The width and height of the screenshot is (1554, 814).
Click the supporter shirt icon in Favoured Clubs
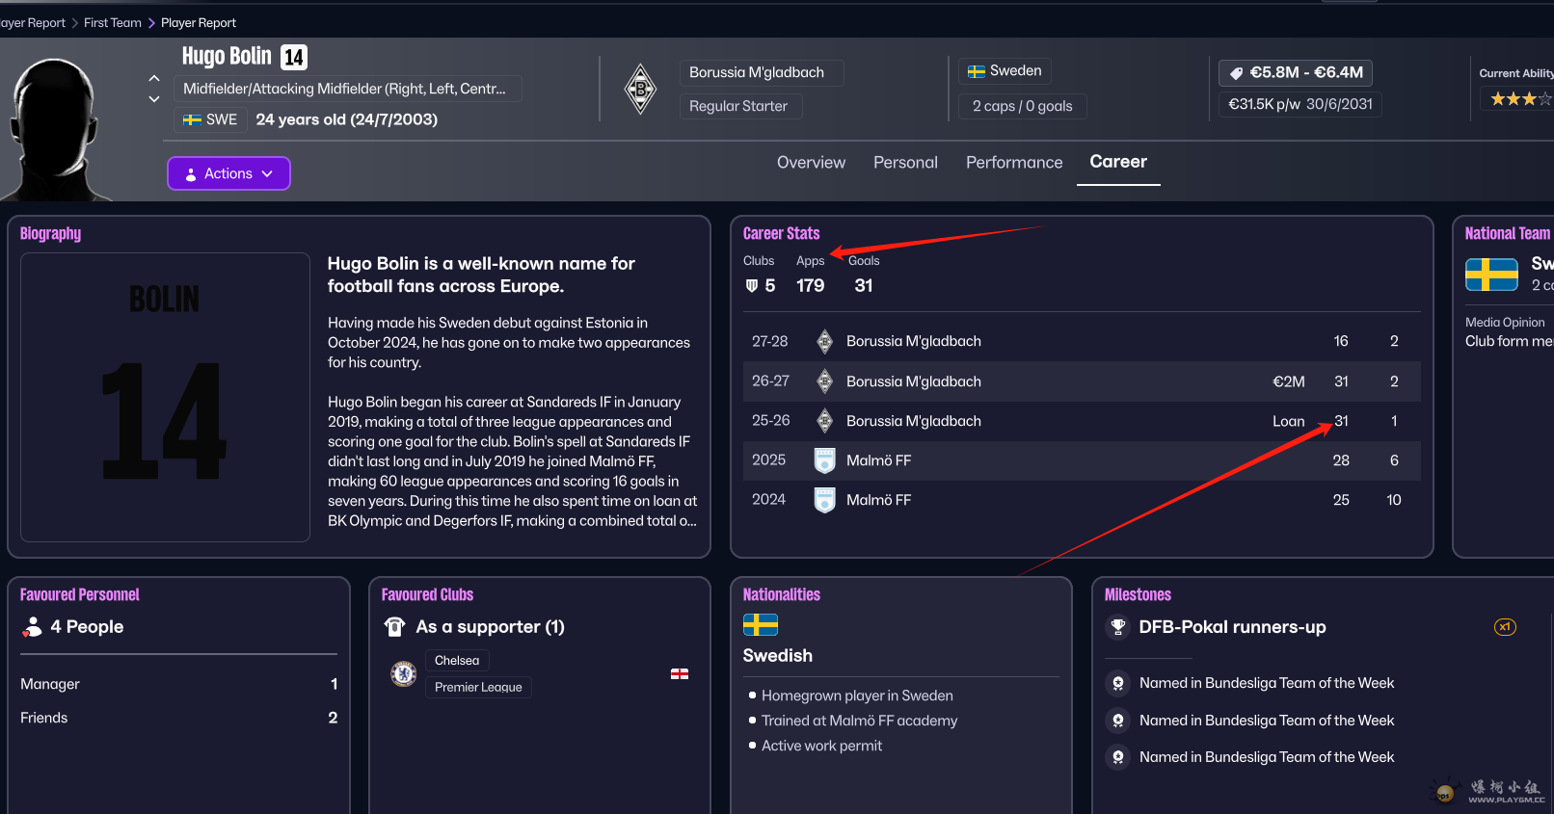394,627
